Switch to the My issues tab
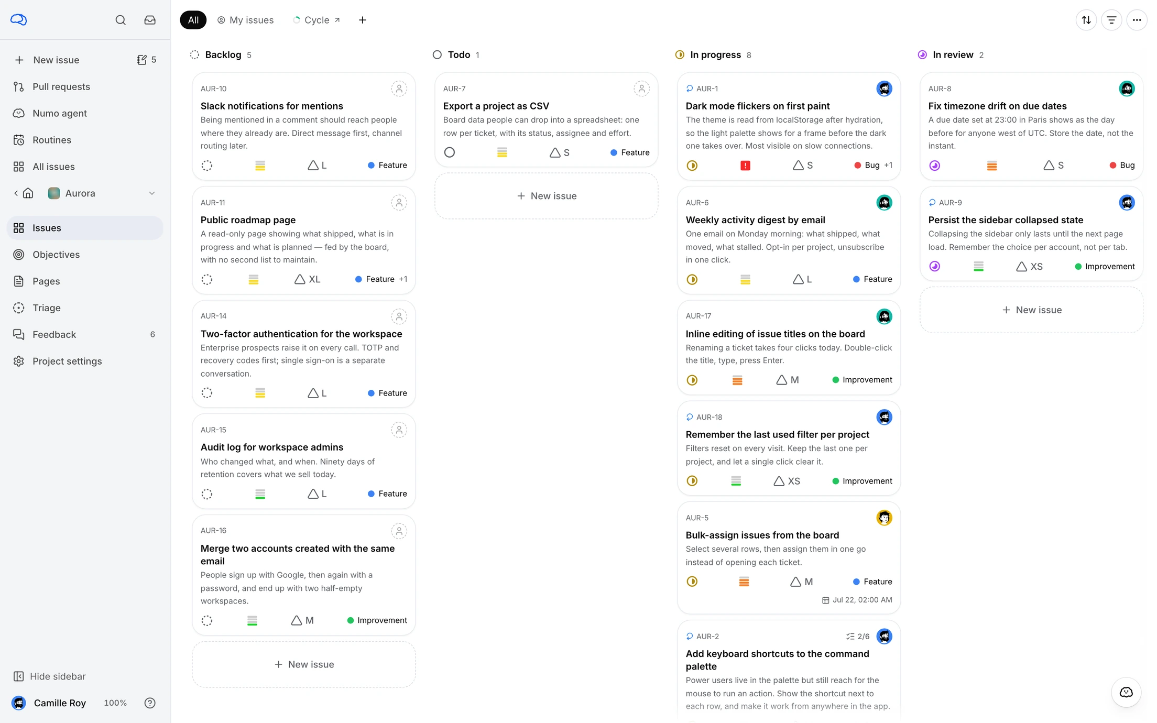This screenshot has height=723, width=1157. pyautogui.click(x=245, y=20)
